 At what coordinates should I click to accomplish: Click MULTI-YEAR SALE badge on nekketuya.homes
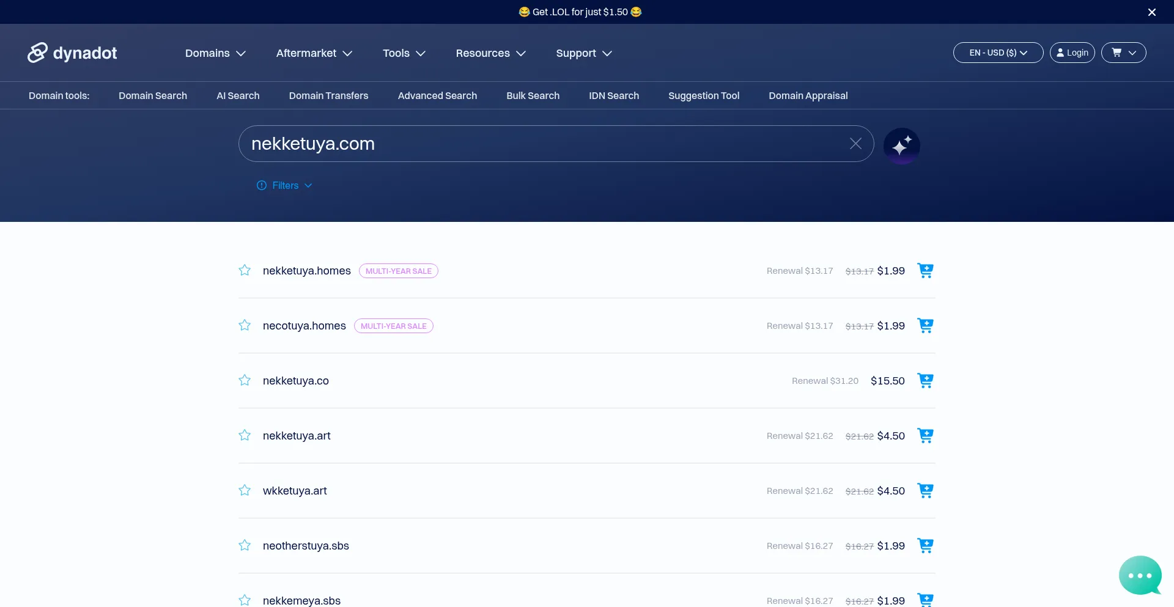(x=398, y=271)
